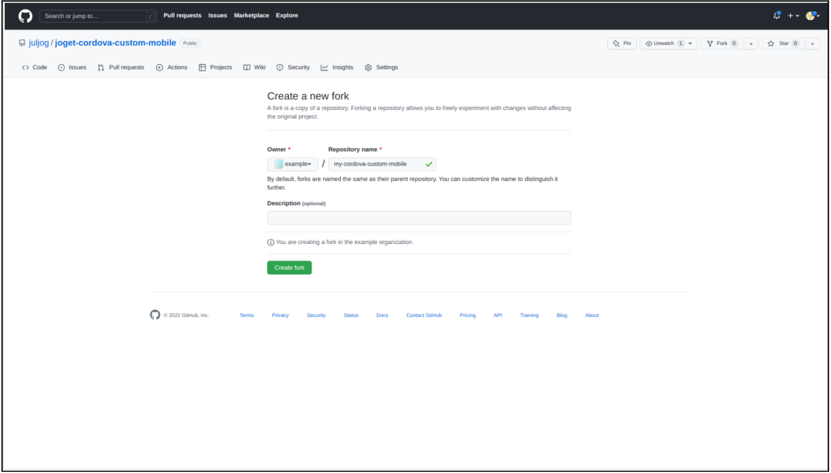Expand the Fork dropdown arrow
This screenshot has height=473, width=831.
tap(751, 43)
